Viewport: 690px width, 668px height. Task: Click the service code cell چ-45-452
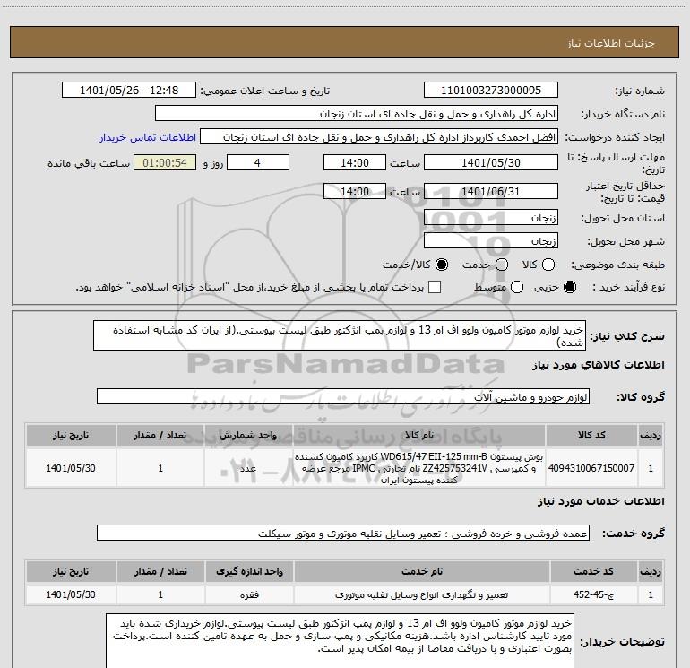[593, 594]
